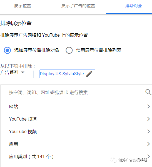Switch to the 展示位置 tab
152x167 pixels.
click(x=23, y=6)
